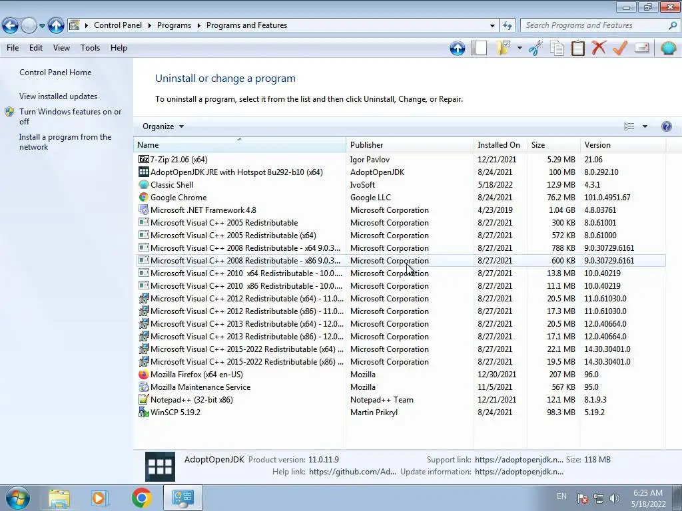Click Install a program from the network
This screenshot has height=511, width=682.
click(65, 142)
